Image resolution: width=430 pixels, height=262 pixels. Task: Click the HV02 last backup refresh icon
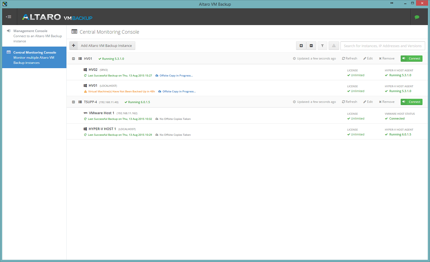[x=85, y=76]
